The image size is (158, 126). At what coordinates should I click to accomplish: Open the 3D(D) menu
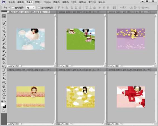click(x=74, y=2)
